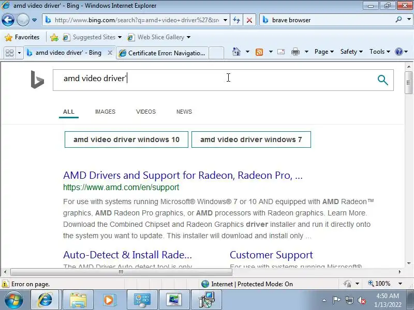Screen dimensions: 414x310
Task: Click the Add to Favorites Bar star icon
Action: [x=54, y=37]
